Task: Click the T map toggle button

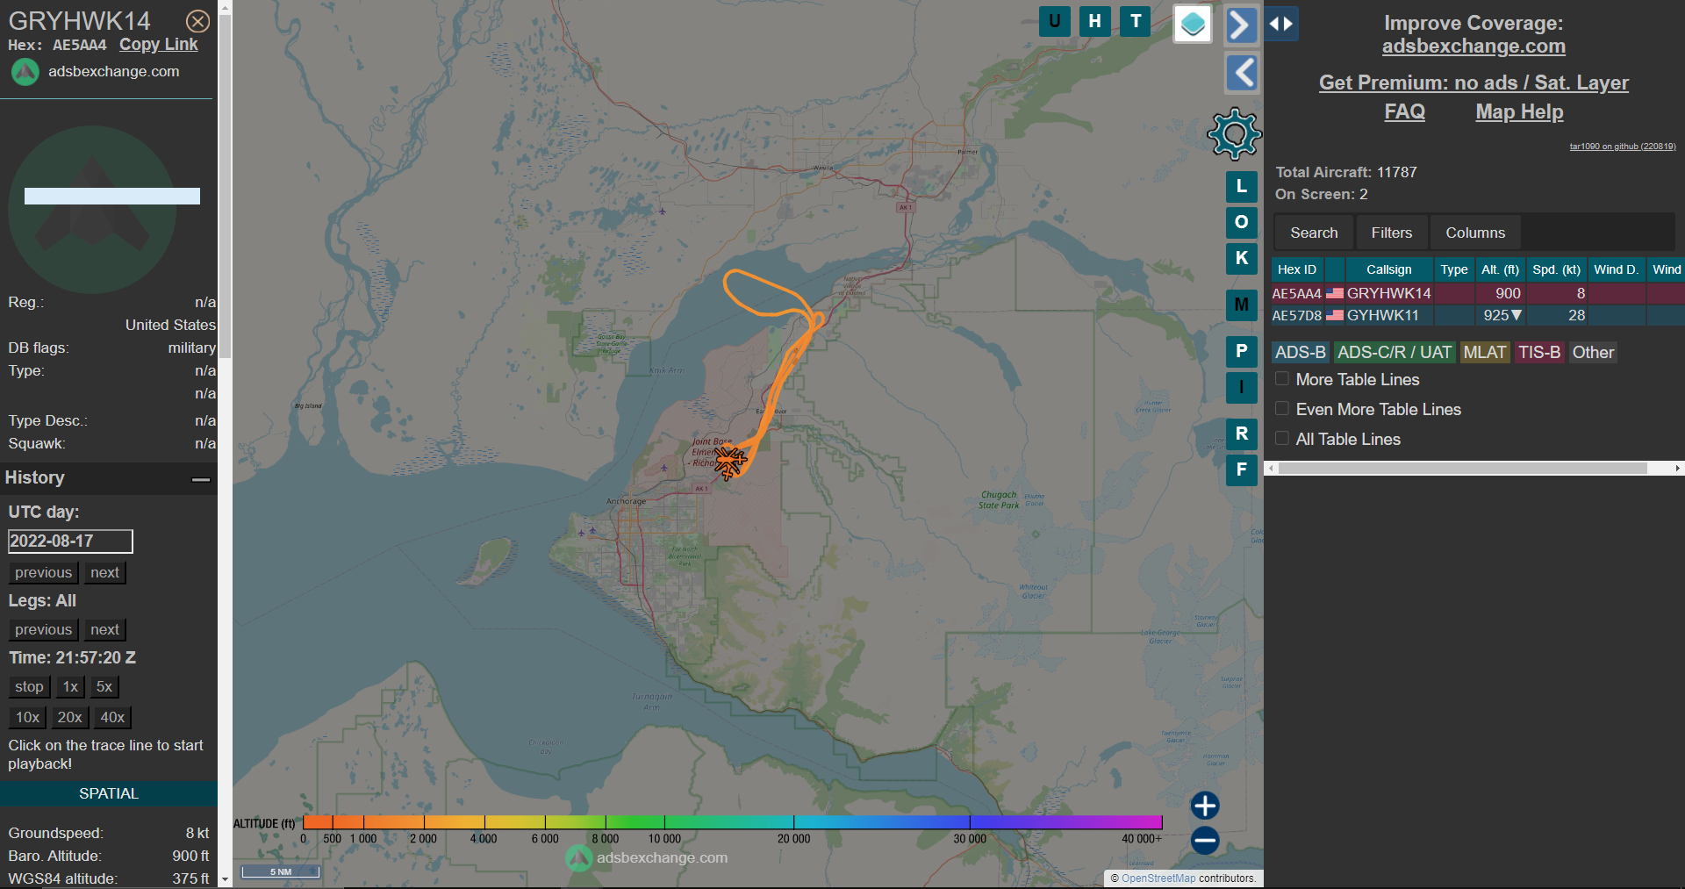Action: pos(1136,21)
